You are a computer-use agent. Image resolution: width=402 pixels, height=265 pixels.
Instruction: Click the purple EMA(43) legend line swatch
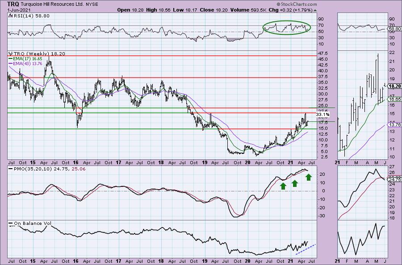point(11,63)
